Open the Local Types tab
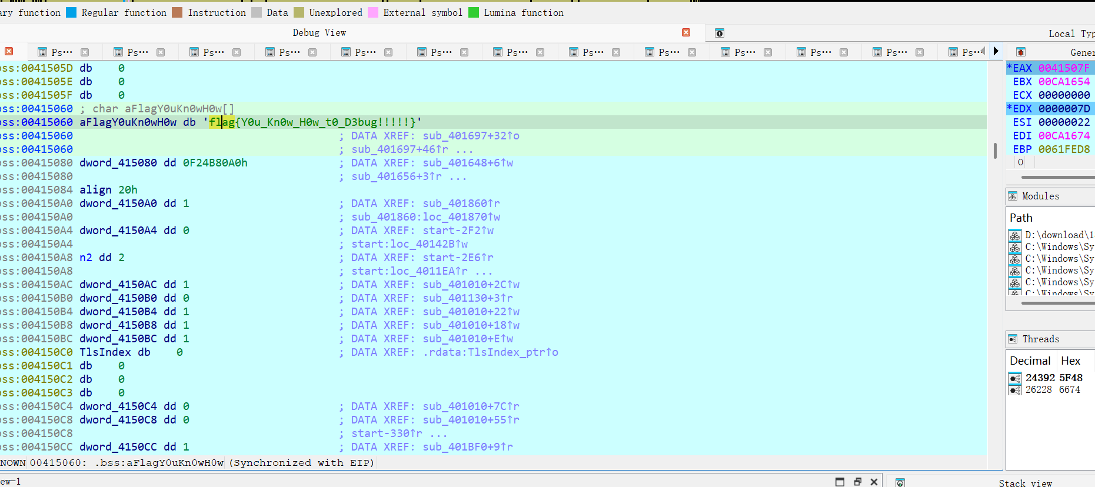Viewport: 1095px width, 487px height. [x=1071, y=34]
